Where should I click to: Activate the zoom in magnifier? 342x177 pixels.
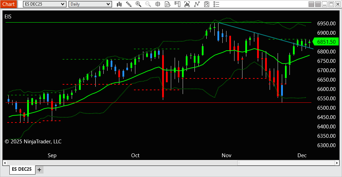pyautogui.click(x=138, y=4)
